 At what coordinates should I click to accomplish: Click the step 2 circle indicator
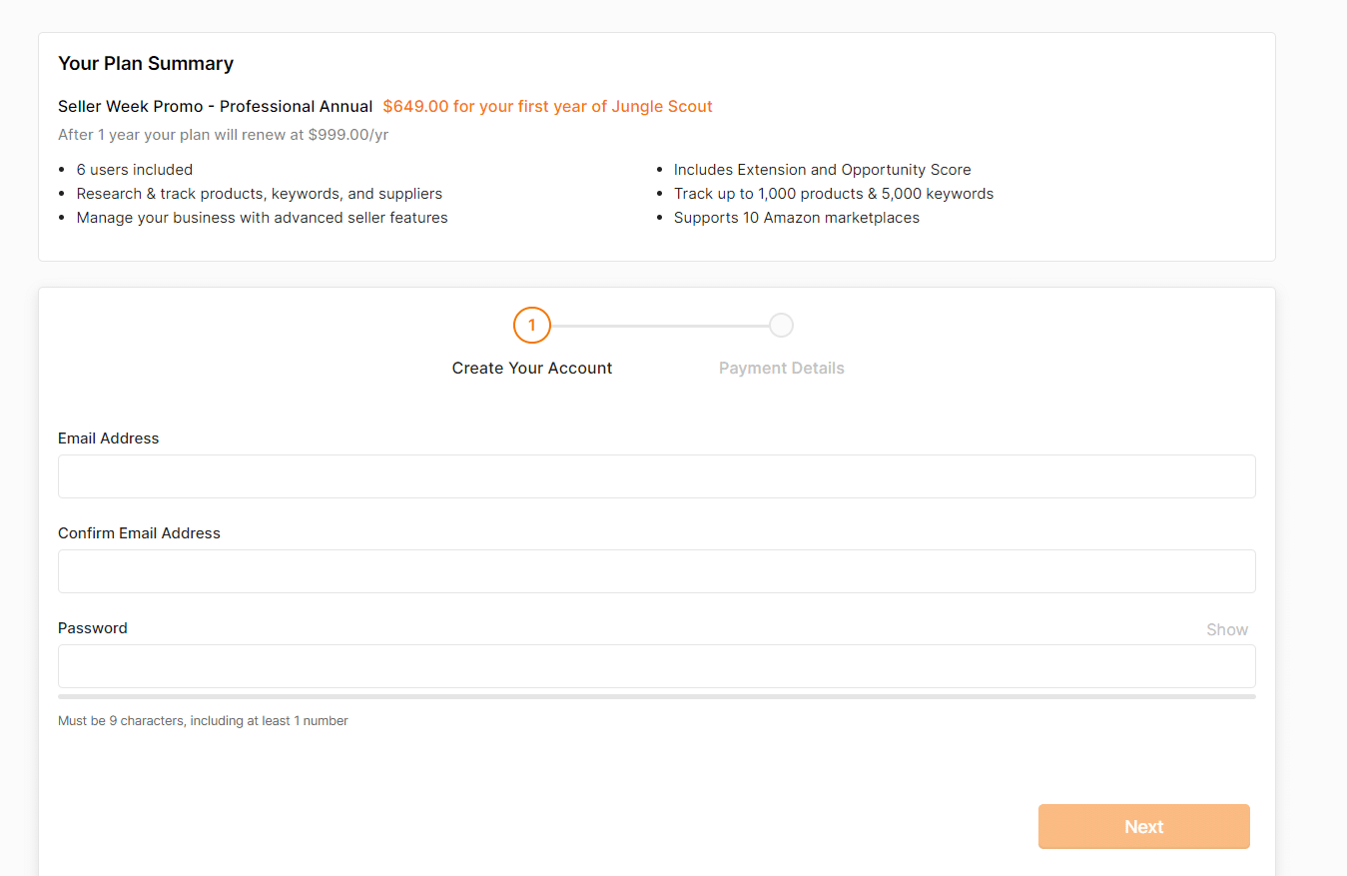pyautogui.click(x=781, y=326)
